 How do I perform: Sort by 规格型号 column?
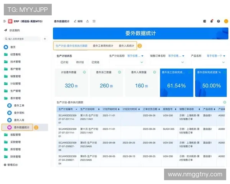click(x=176, y=109)
